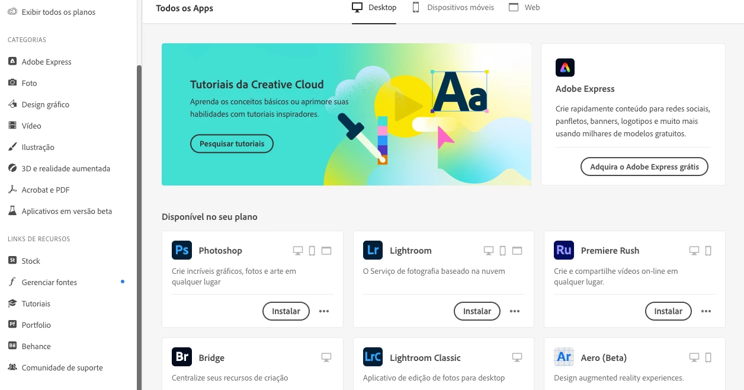Click the Aero (Beta) card title
Screen dimensions: 744x390
click(604, 358)
